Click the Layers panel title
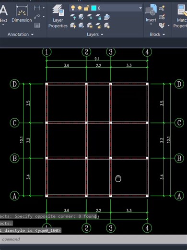 click(x=93, y=34)
